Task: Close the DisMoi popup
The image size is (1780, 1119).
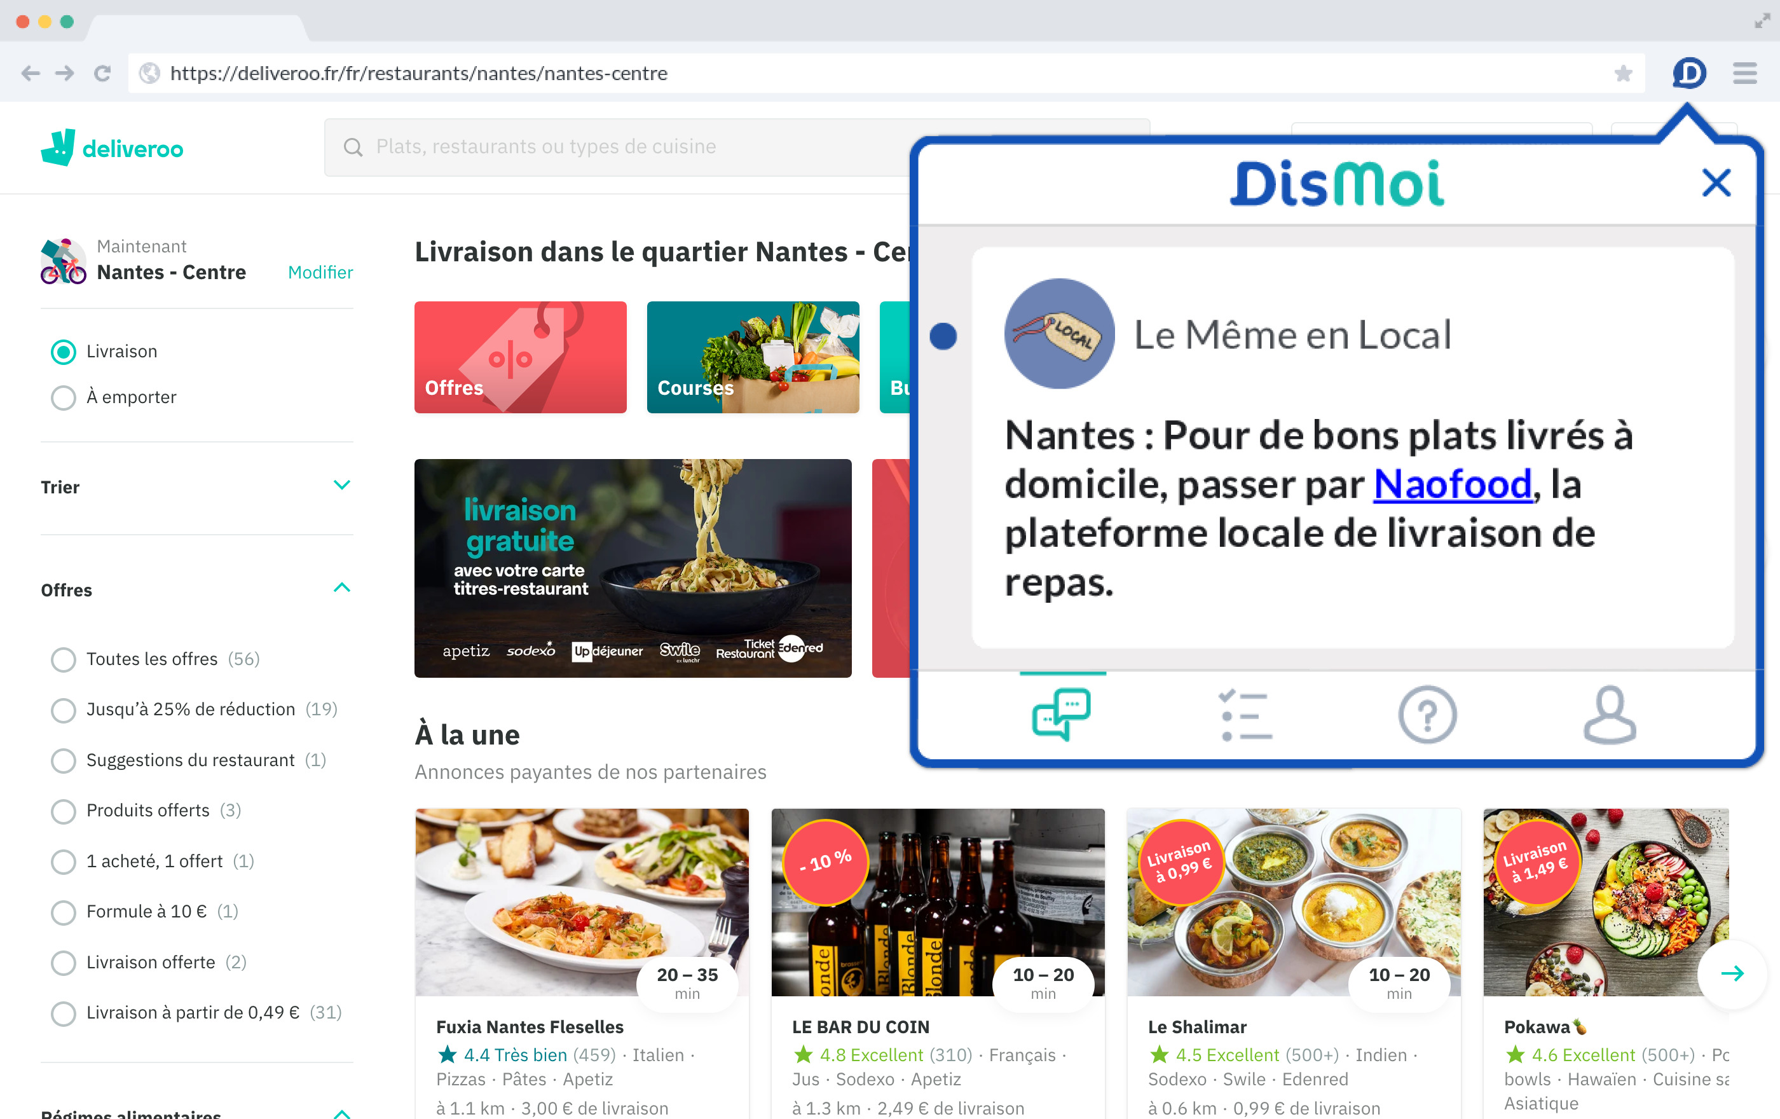Action: (x=1716, y=182)
